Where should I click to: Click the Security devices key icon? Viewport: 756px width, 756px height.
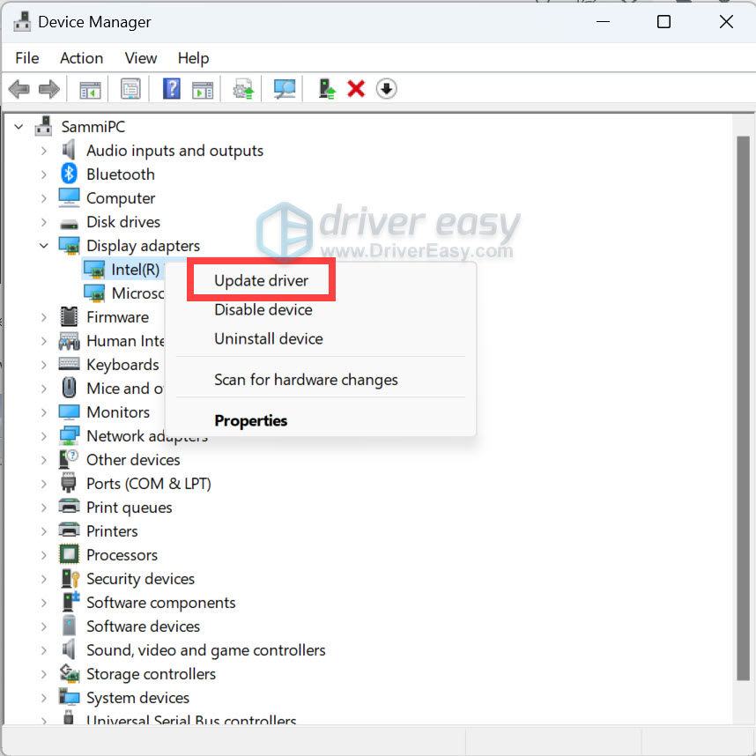[x=70, y=579]
